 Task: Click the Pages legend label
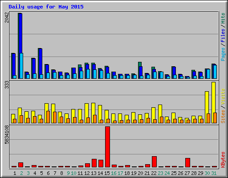(223, 54)
